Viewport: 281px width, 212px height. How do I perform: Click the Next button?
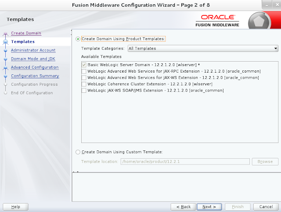pyautogui.click(x=209, y=207)
